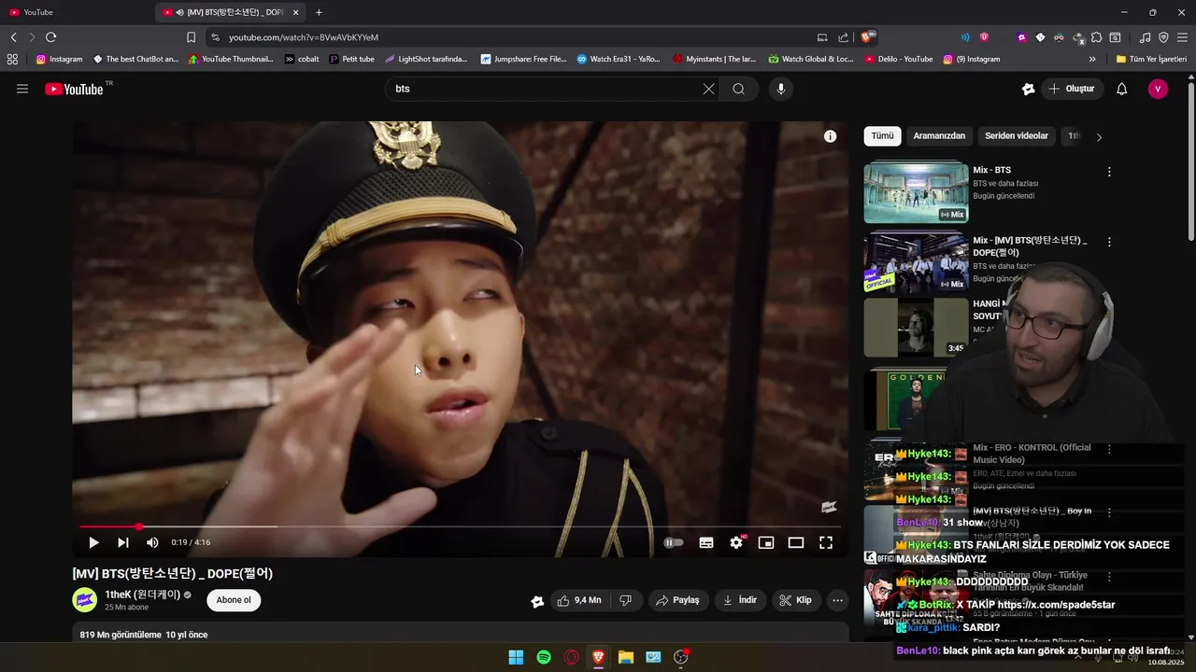Start voice search with the microphone icon
Viewport: 1196px width, 672px height.
tap(781, 89)
